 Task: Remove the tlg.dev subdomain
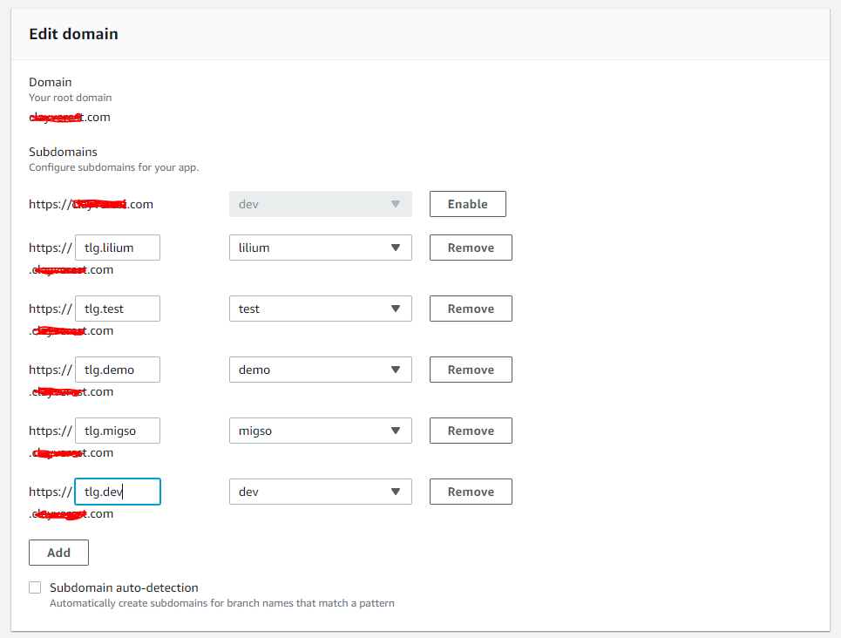(470, 491)
